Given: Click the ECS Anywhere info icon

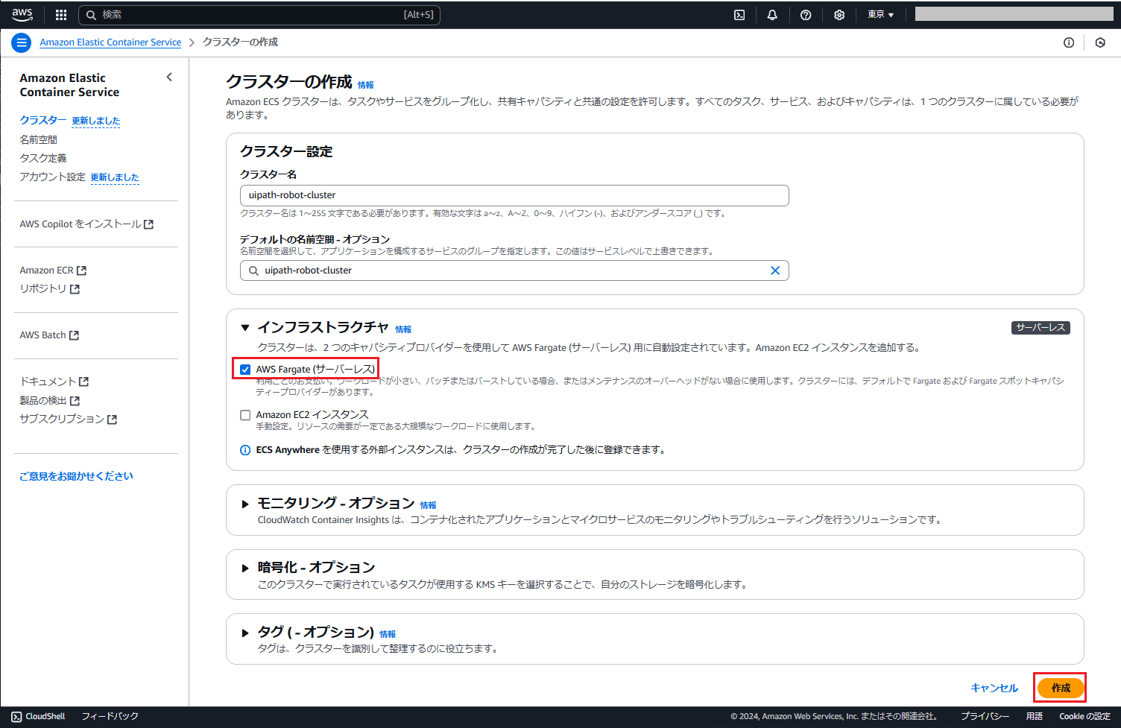Looking at the screenshot, I should tap(245, 450).
